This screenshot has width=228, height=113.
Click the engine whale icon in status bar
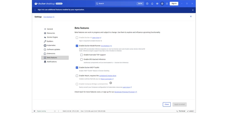pyautogui.click(x=35, y=111)
